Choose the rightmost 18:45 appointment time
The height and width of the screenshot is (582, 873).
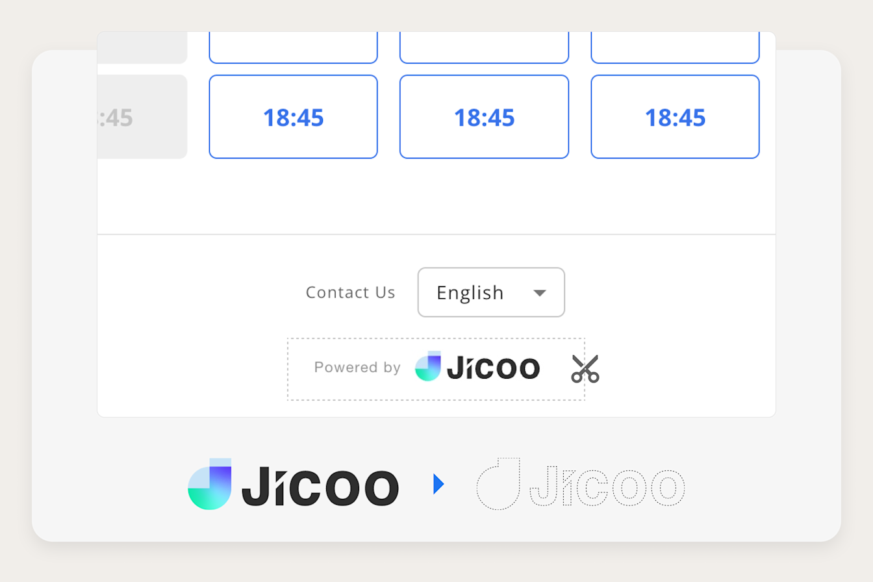click(674, 117)
